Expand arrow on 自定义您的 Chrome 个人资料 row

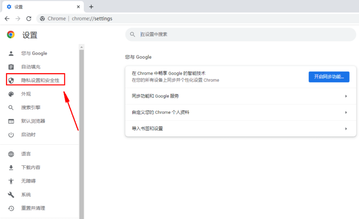pos(346,112)
